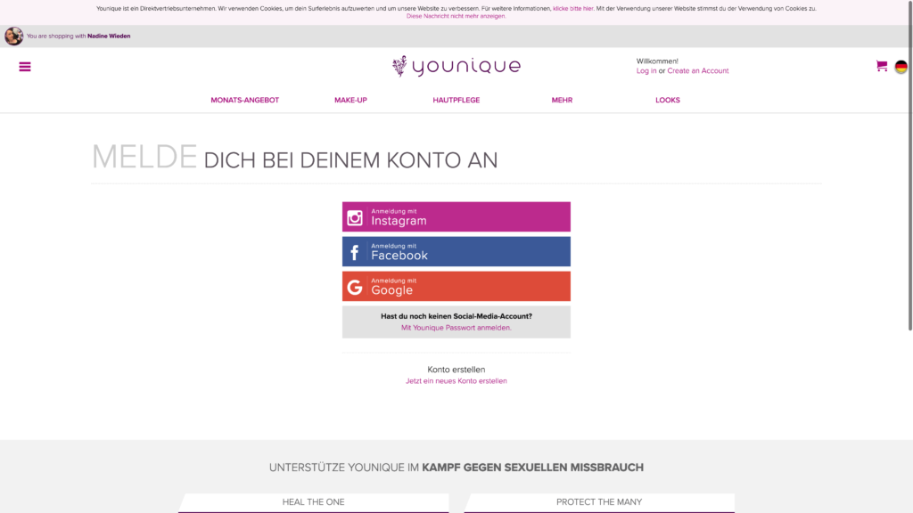Select the German flag language icon
This screenshot has height=513, width=913.
(901, 67)
